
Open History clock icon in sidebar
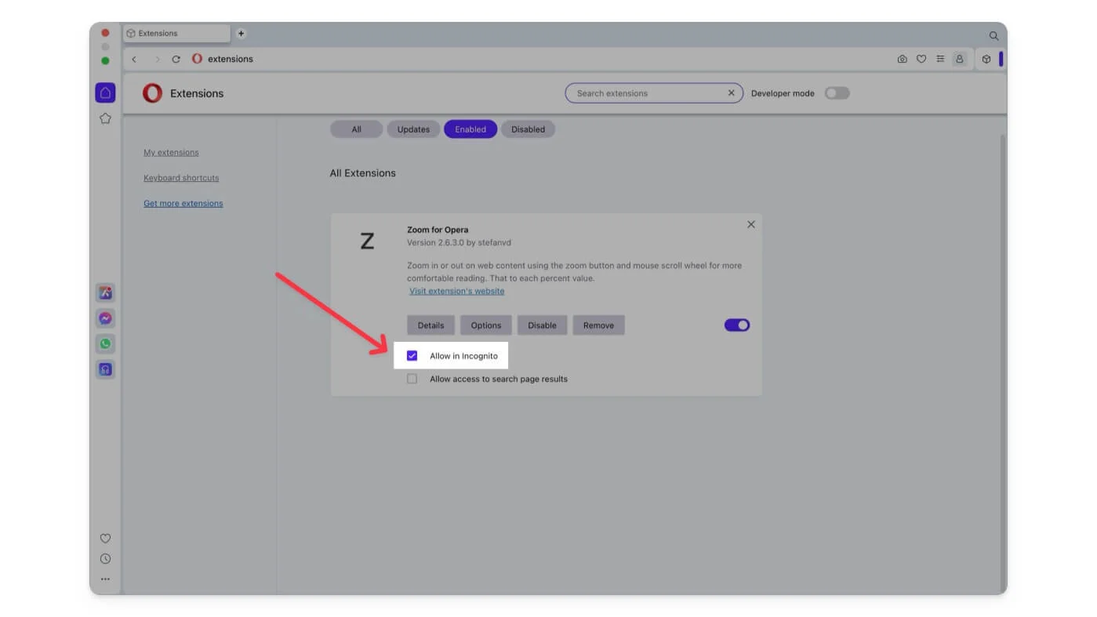tap(105, 559)
